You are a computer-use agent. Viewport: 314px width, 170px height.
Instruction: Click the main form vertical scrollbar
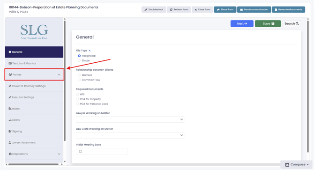click(308, 87)
